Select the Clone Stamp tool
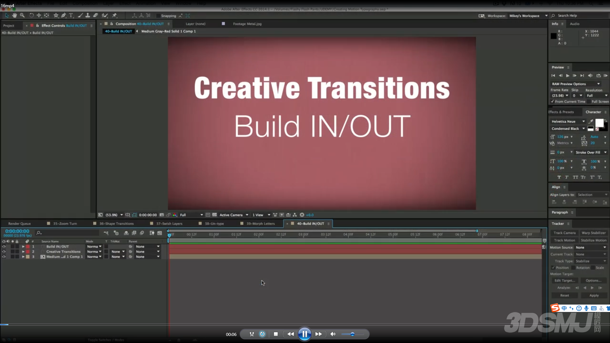The image size is (610, 343). [x=88, y=16]
